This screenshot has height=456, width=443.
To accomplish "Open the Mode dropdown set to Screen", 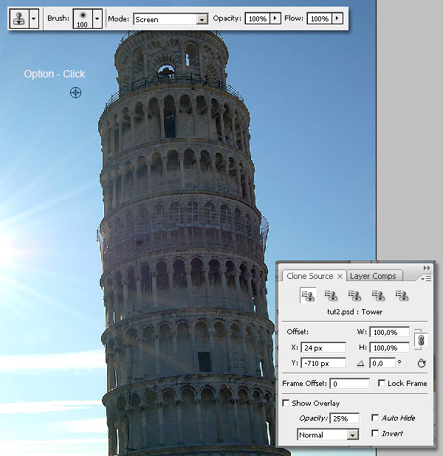I will [171, 19].
